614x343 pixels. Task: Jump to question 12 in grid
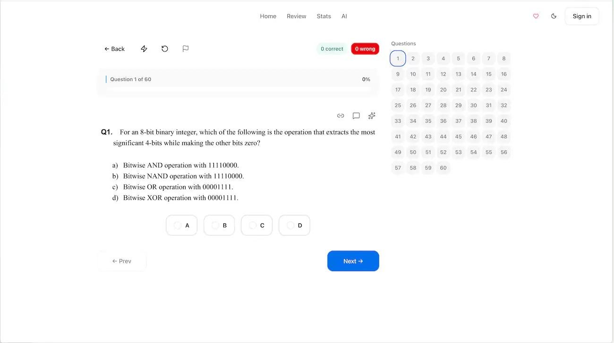coord(443,74)
